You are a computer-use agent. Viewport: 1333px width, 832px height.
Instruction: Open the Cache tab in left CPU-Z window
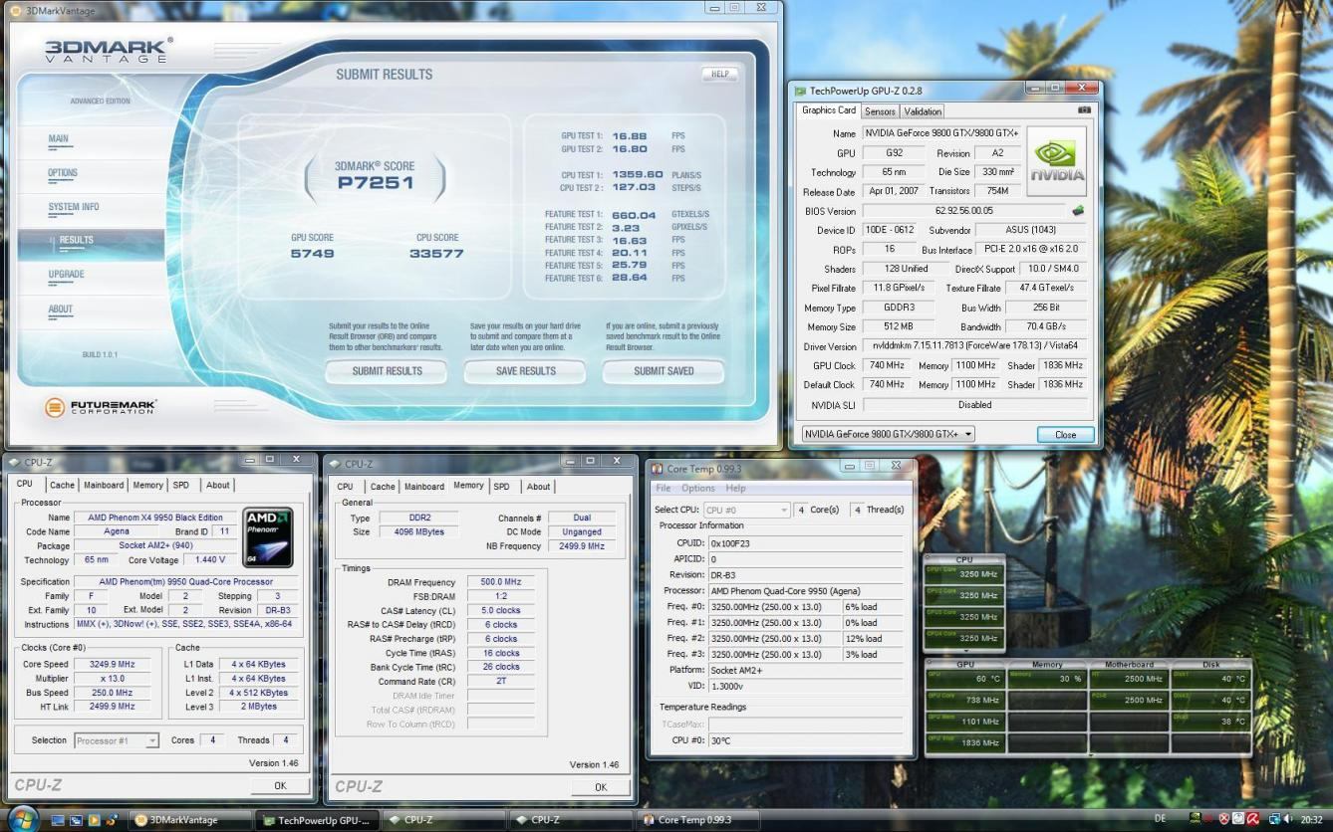62,486
